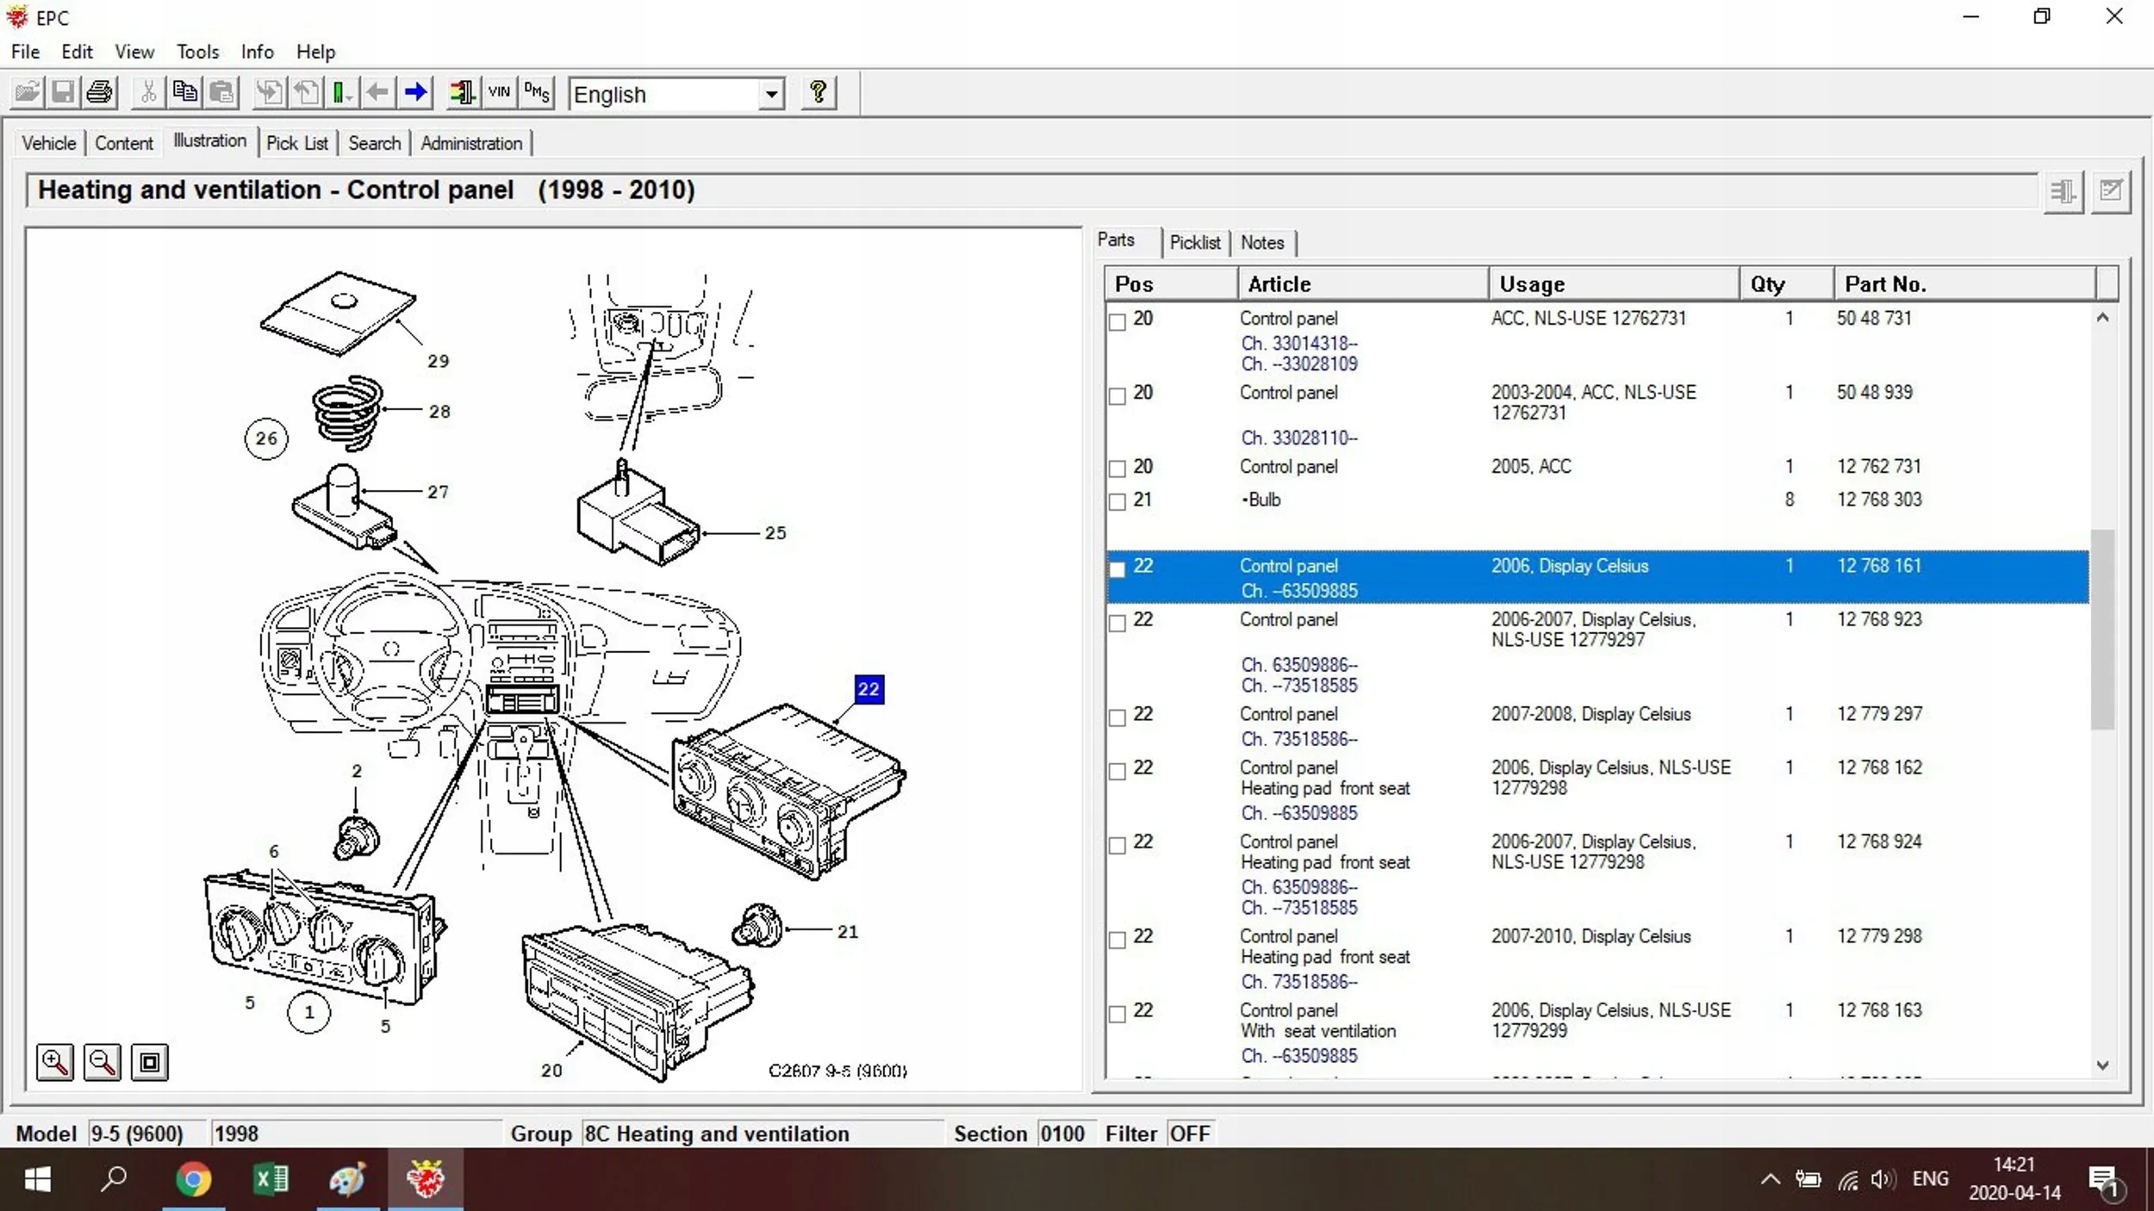Click the DMS toolbar icon
This screenshot has width=2154, height=1211.
coord(537,92)
